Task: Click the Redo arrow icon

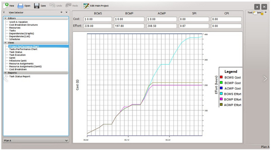Action: tap(68, 5)
